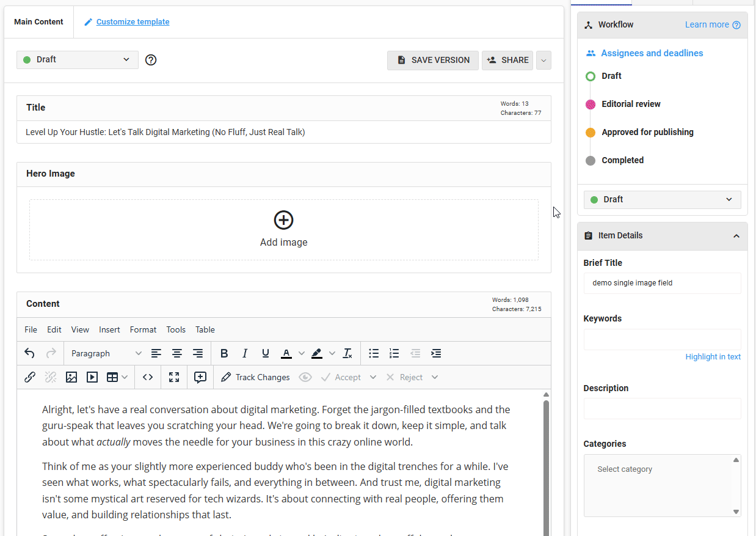Expand the Accept dropdown arrow

tap(373, 377)
